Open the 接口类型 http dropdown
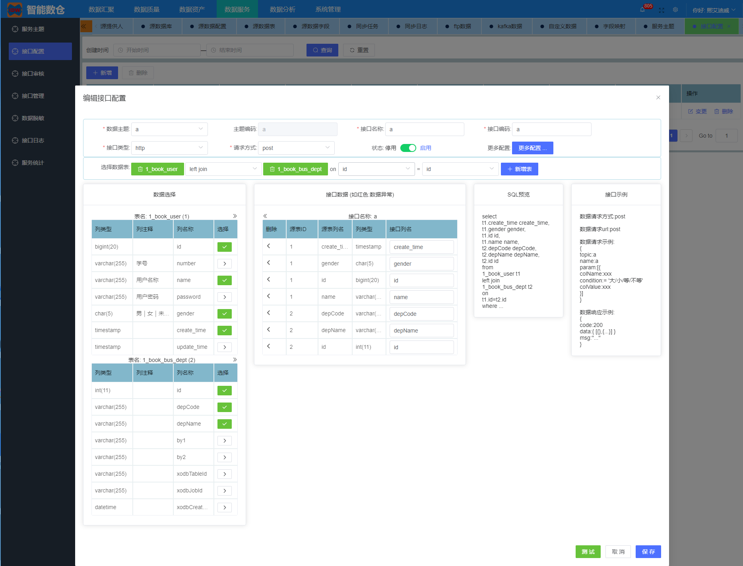The image size is (743, 566). tap(169, 148)
